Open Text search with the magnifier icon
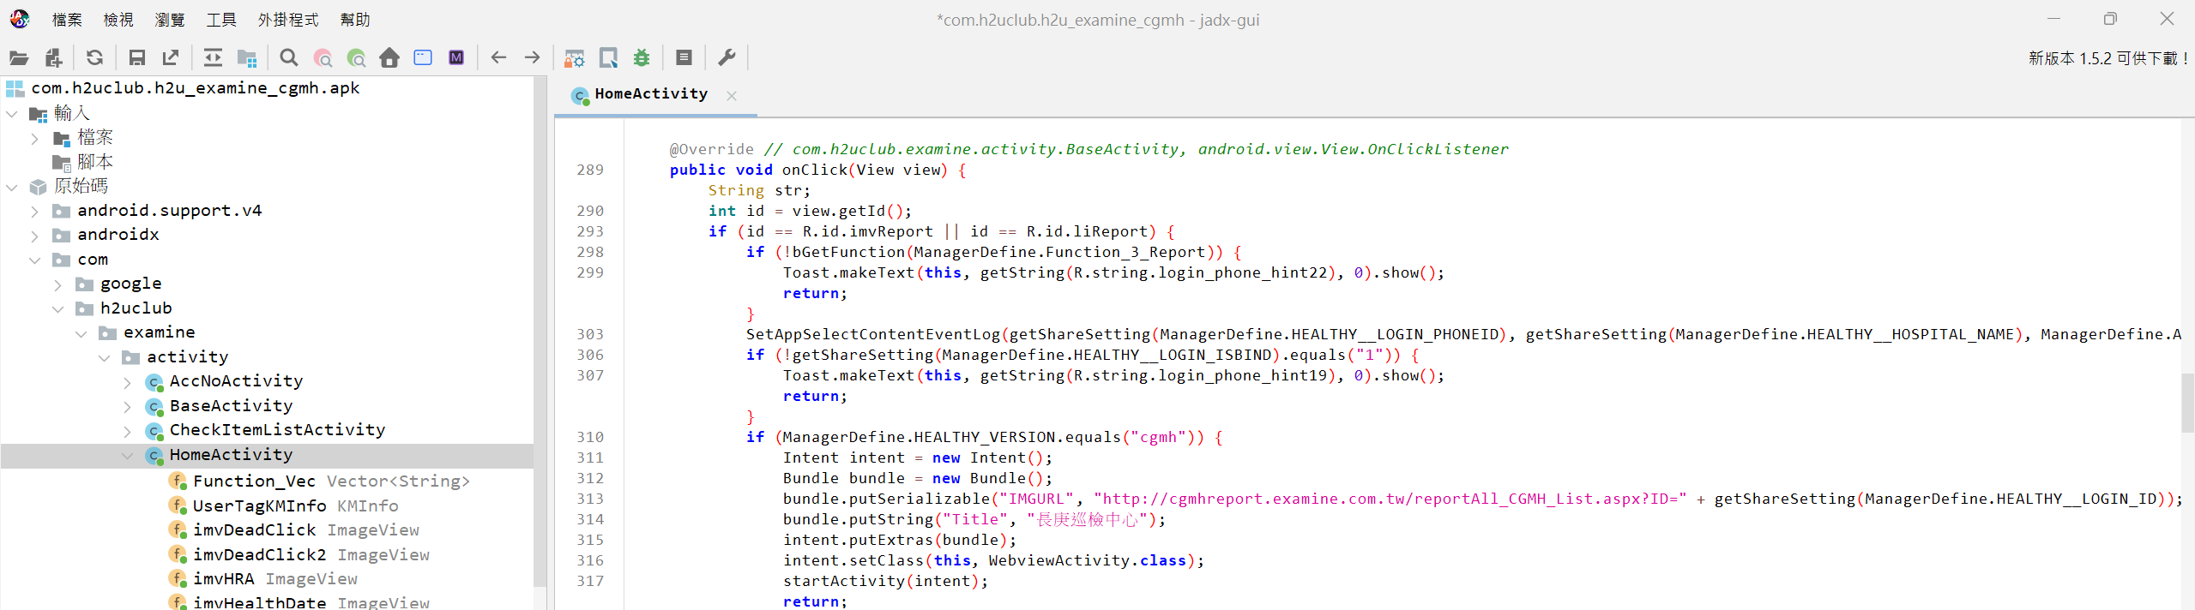Screen dimensions: 2195x610 click(289, 58)
